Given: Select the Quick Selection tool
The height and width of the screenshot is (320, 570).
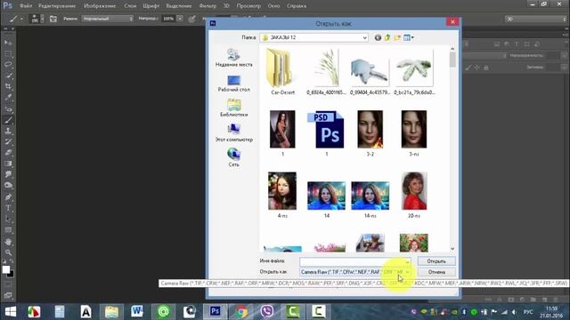Looking at the screenshot, I should point(8,76).
